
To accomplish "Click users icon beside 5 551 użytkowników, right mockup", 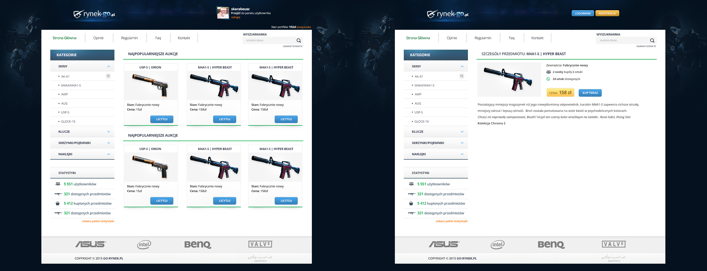I will tap(411, 184).
